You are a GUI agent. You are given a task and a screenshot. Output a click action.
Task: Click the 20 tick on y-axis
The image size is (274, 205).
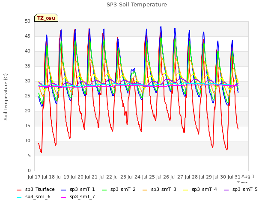point(27,111)
